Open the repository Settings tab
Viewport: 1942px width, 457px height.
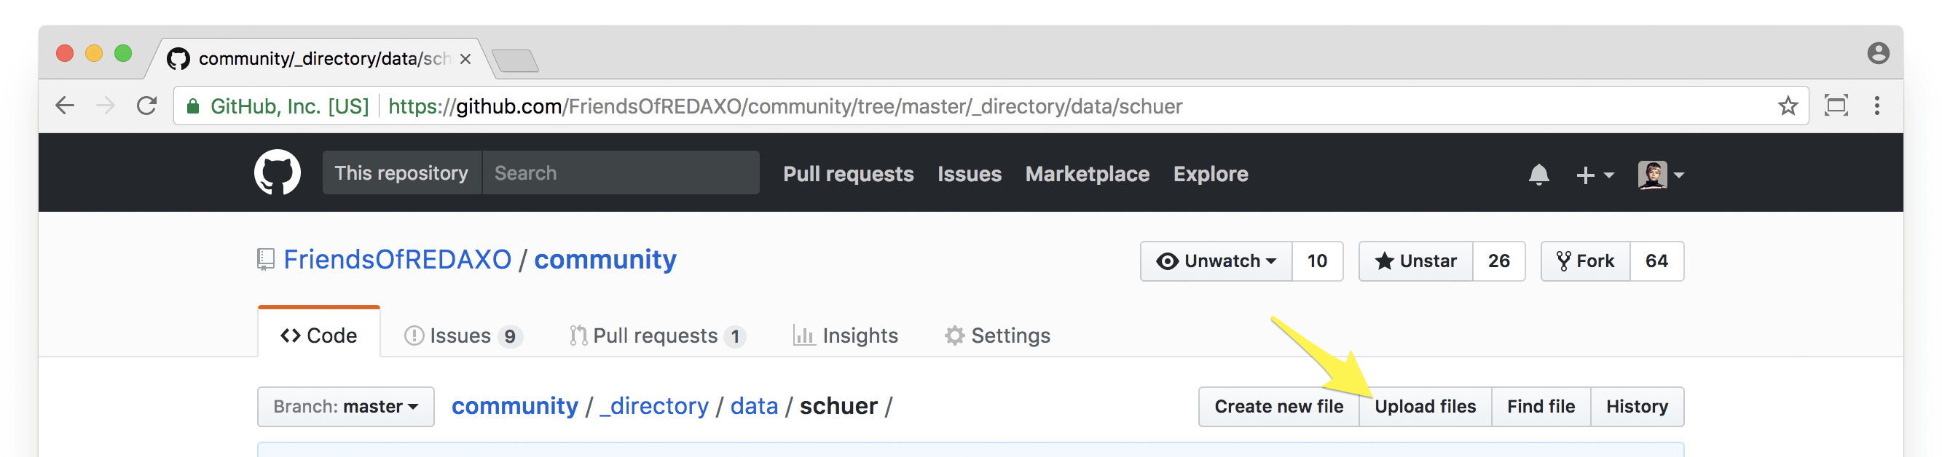996,335
